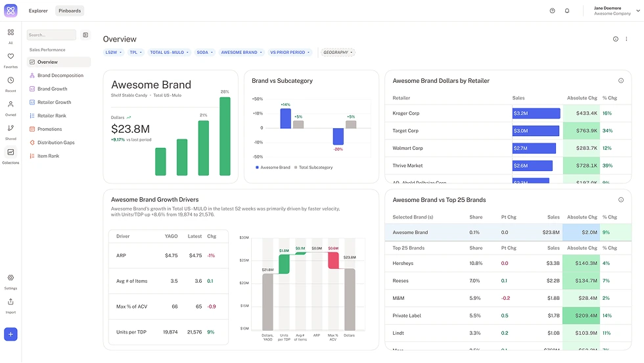This screenshot has height=363, width=644.
Task: Click ARP driver row
Action: (x=168, y=256)
